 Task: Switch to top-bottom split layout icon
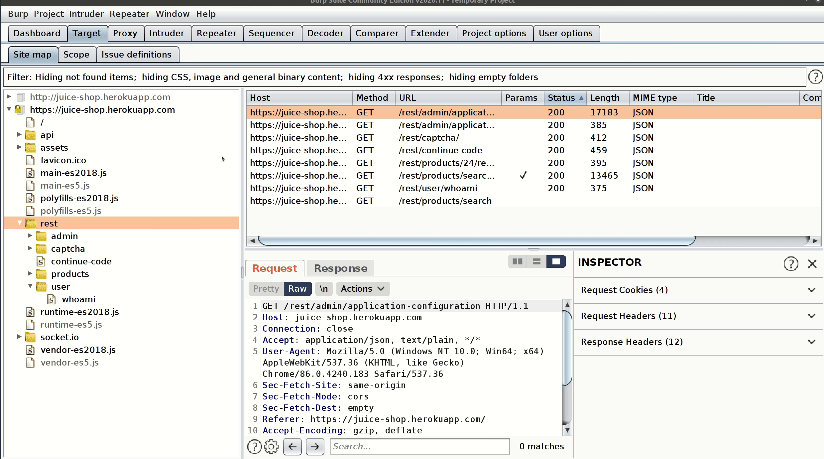537,262
